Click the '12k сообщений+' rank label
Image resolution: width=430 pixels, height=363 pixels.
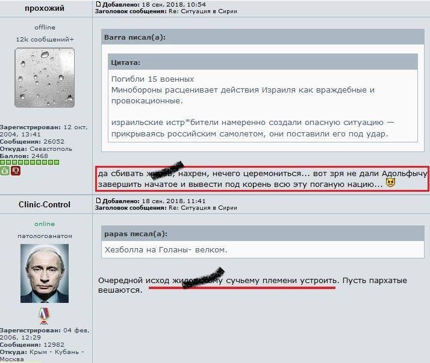point(45,40)
